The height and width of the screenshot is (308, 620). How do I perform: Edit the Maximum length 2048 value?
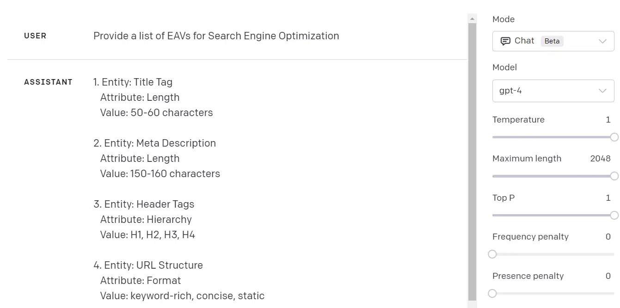point(600,159)
